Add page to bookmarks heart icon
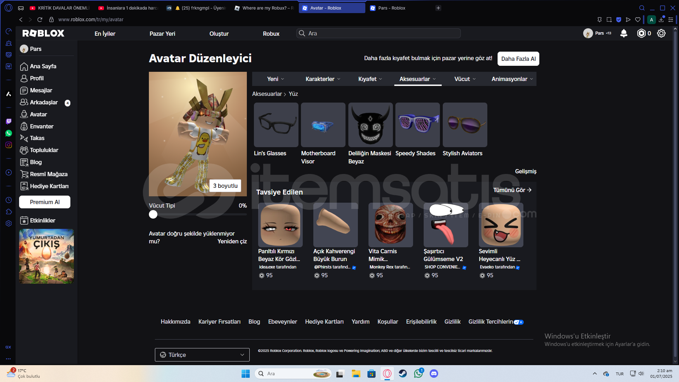The width and height of the screenshot is (679, 382). tap(638, 19)
